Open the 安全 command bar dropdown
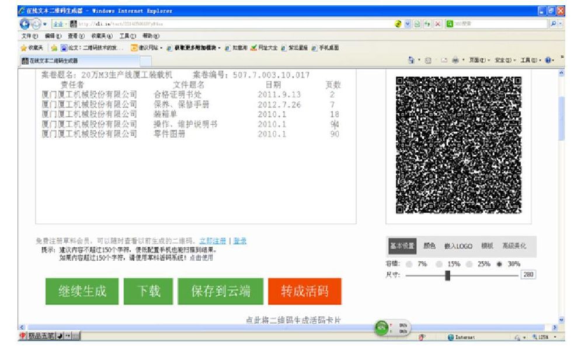This screenshot has height=357, width=581. click(506, 60)
